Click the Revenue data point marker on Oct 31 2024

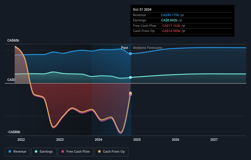(x=131, y=54)
